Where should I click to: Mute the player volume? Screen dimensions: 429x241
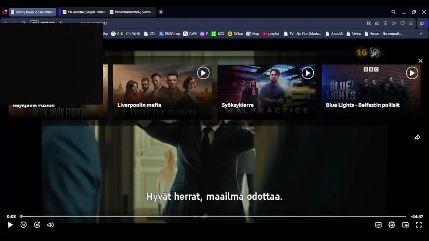point(50,225)
